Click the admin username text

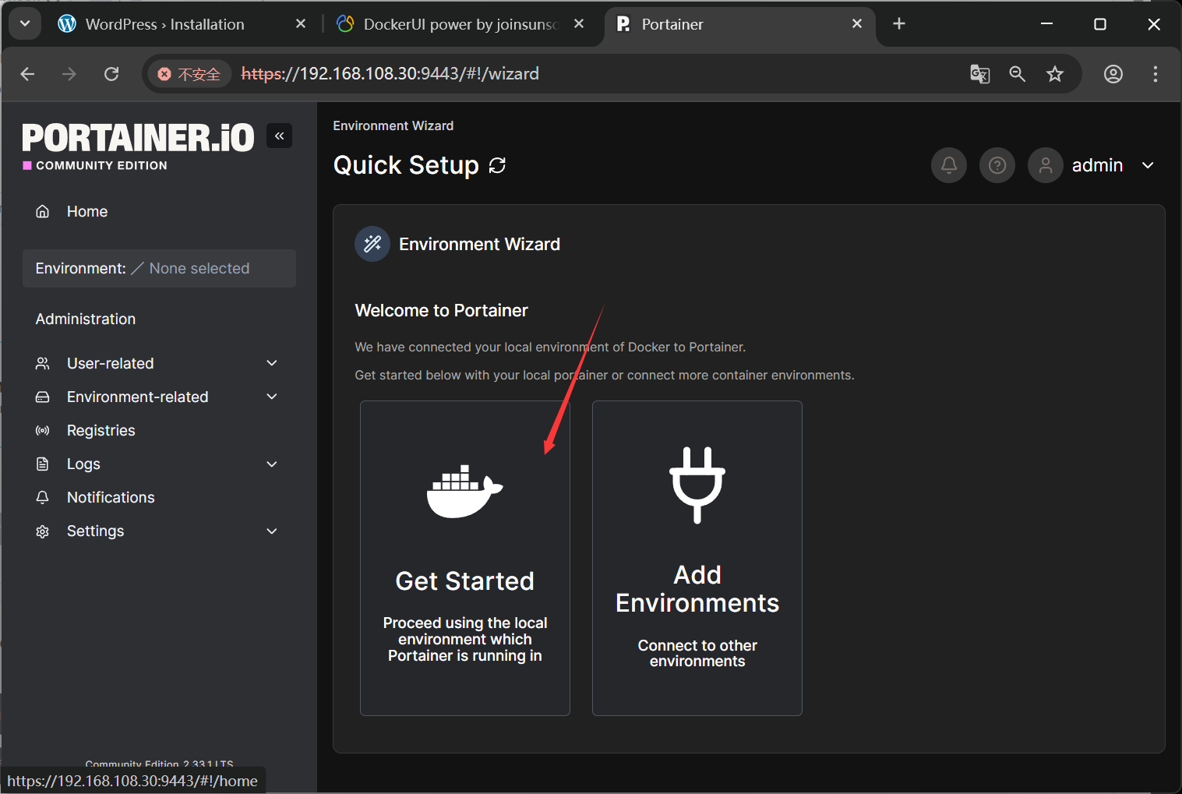1097,165
